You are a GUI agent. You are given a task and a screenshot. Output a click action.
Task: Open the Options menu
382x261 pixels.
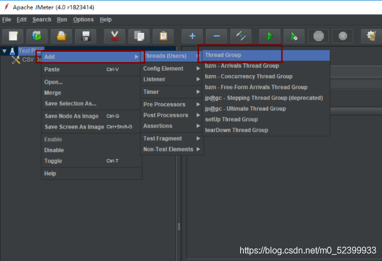coord(83,19)
